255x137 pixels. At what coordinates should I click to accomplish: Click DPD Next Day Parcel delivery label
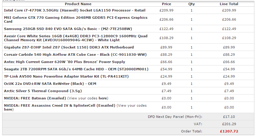pyautogui.click(x=175, y=117)
